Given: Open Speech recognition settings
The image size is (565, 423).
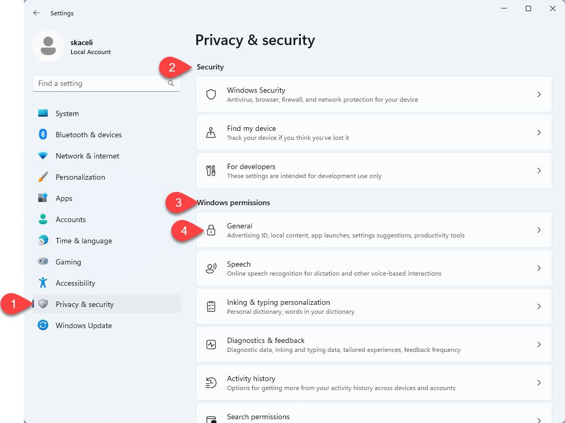Looking at the screenshot, I should click(373, 268).
